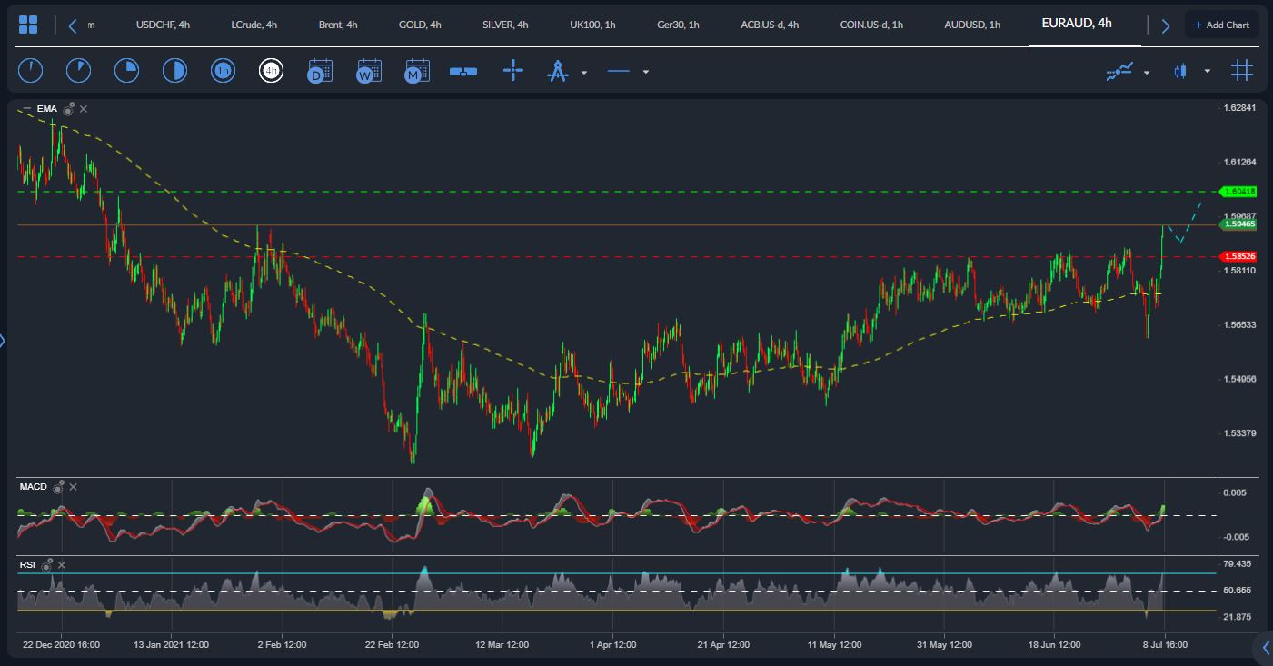Switch chart to Daily calendar timeframe

pos(320,71)
